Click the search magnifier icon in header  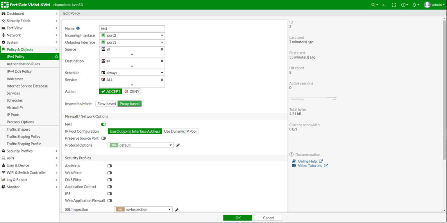(x=374, y=5)
